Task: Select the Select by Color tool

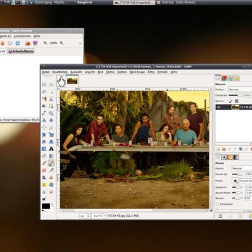Action: tap(44, 99)
